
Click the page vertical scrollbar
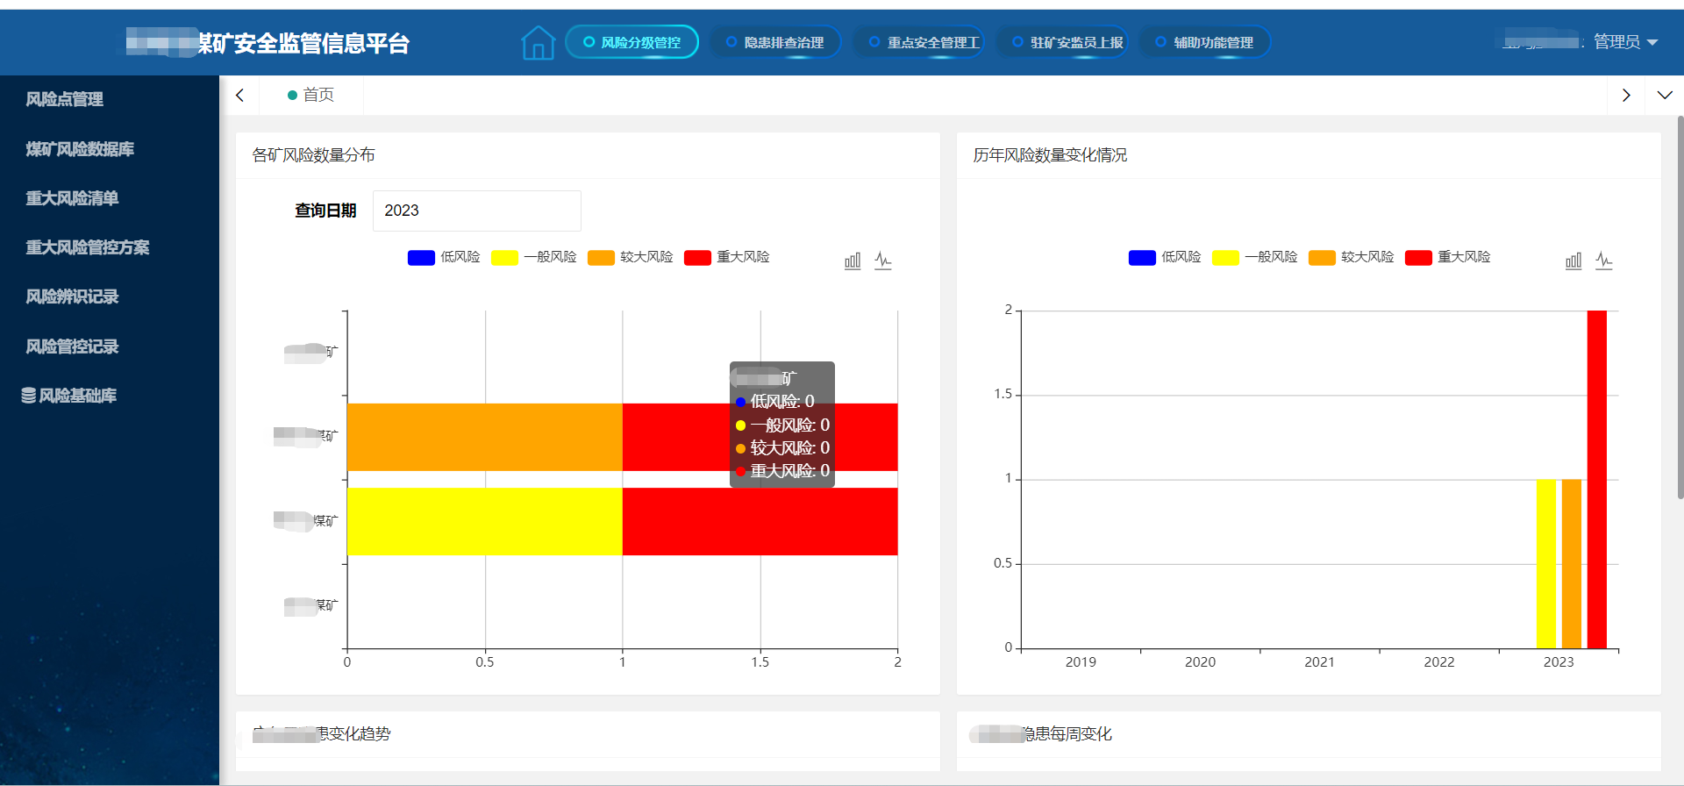pos(1680,307)
